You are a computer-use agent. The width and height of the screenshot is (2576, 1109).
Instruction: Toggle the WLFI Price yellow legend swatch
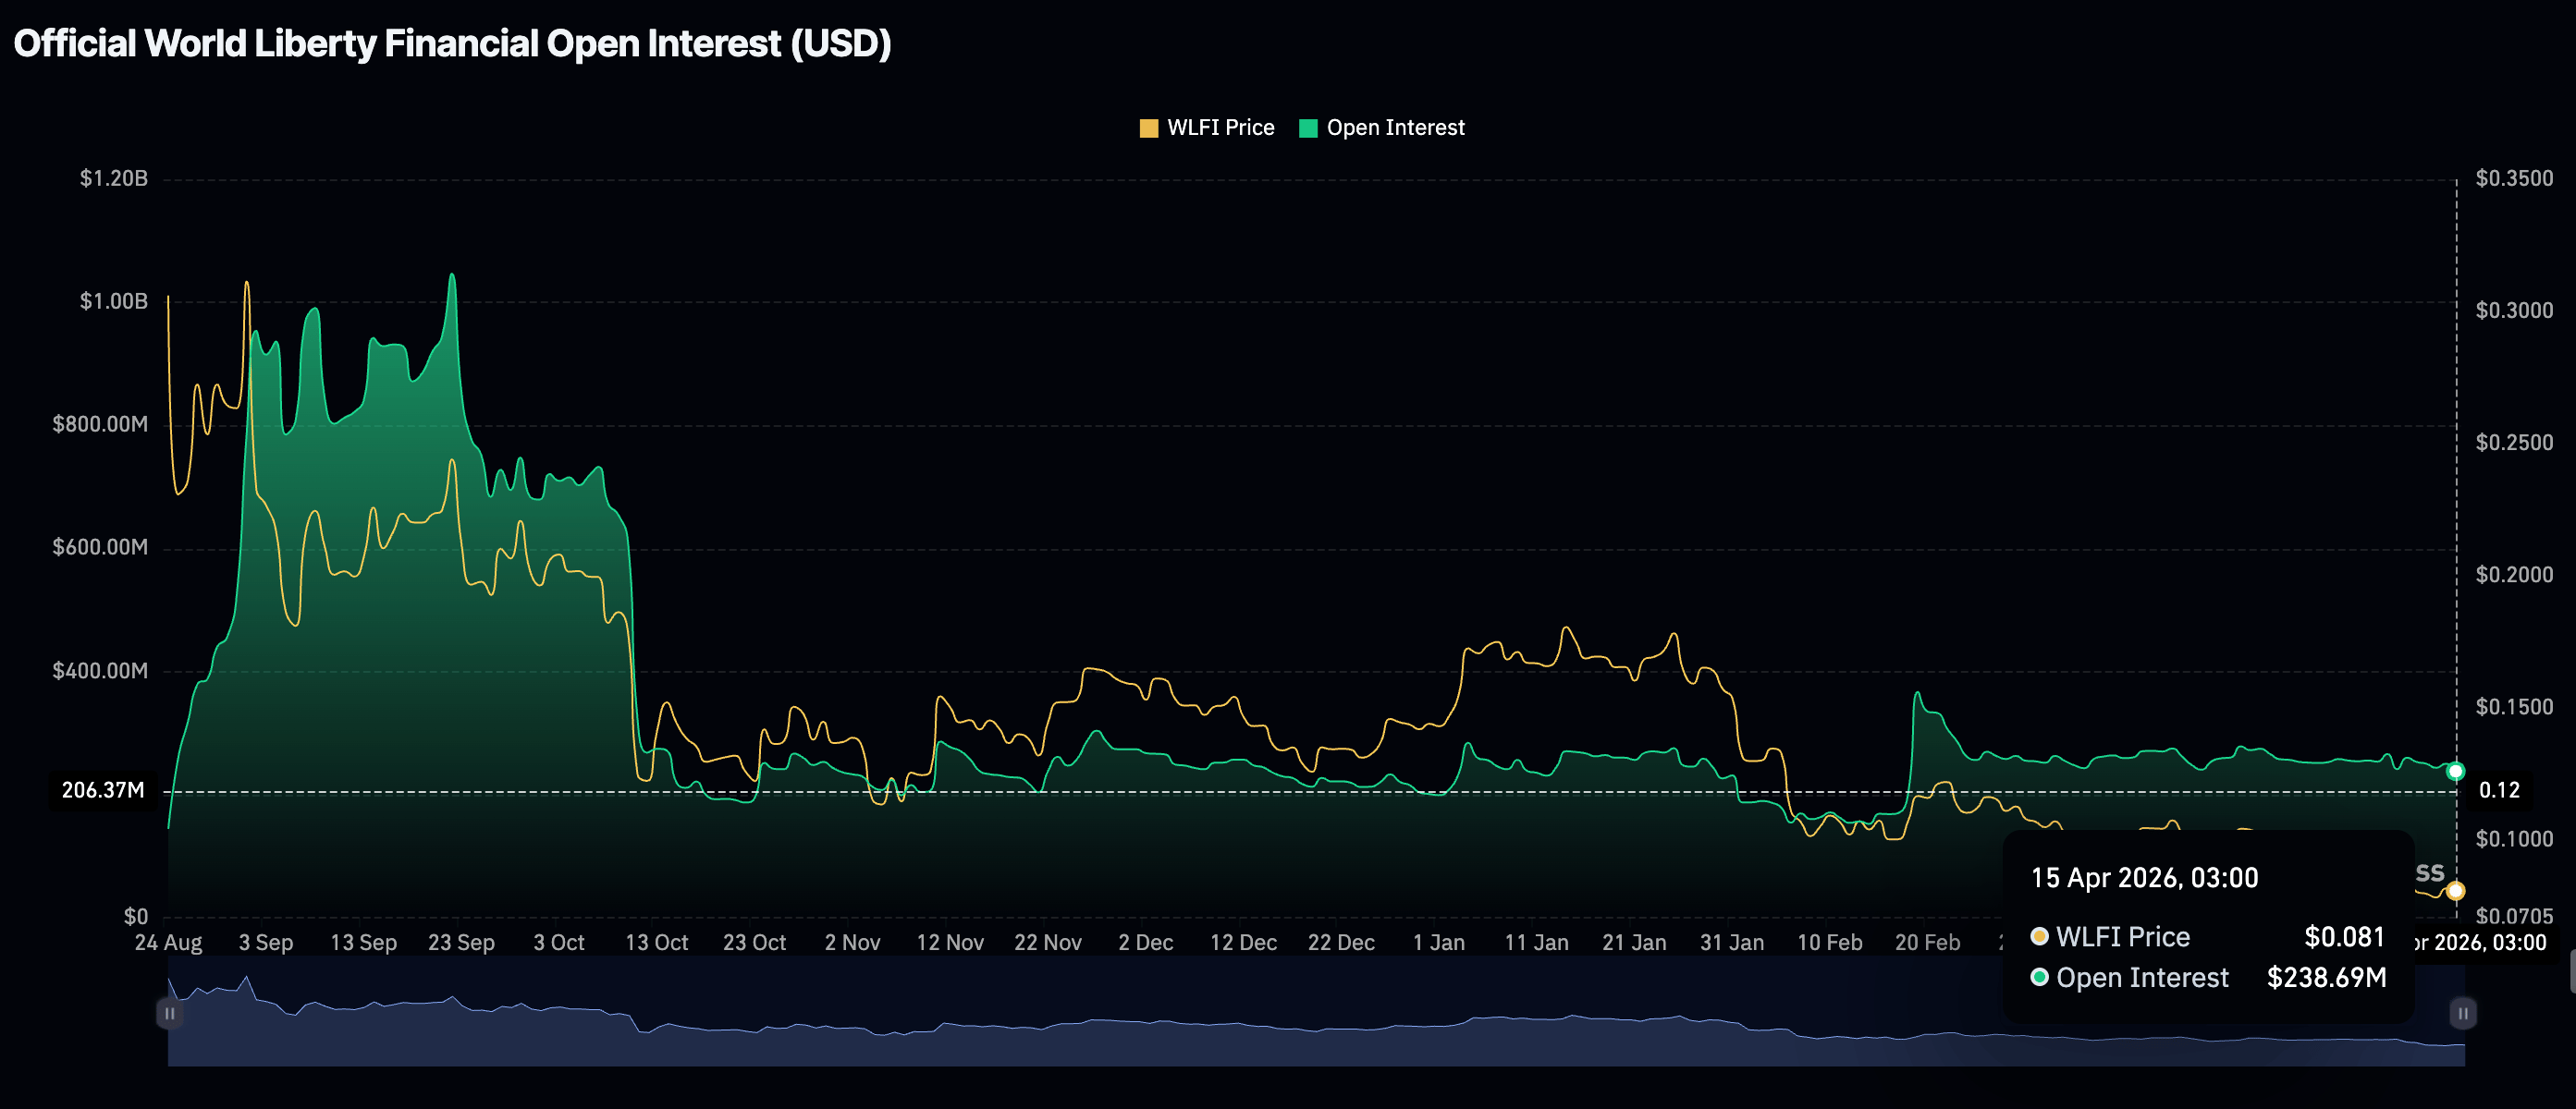(x=1148, y=128)
